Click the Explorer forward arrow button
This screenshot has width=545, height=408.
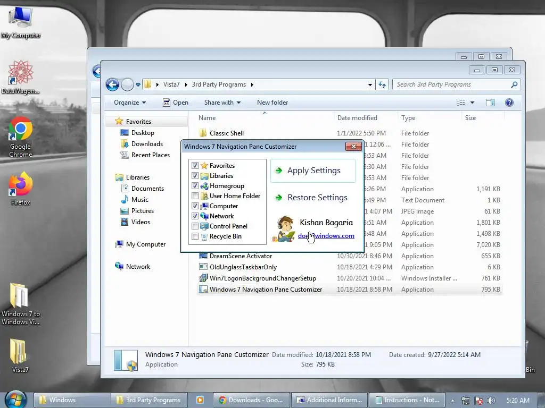[x=127, y=84]
